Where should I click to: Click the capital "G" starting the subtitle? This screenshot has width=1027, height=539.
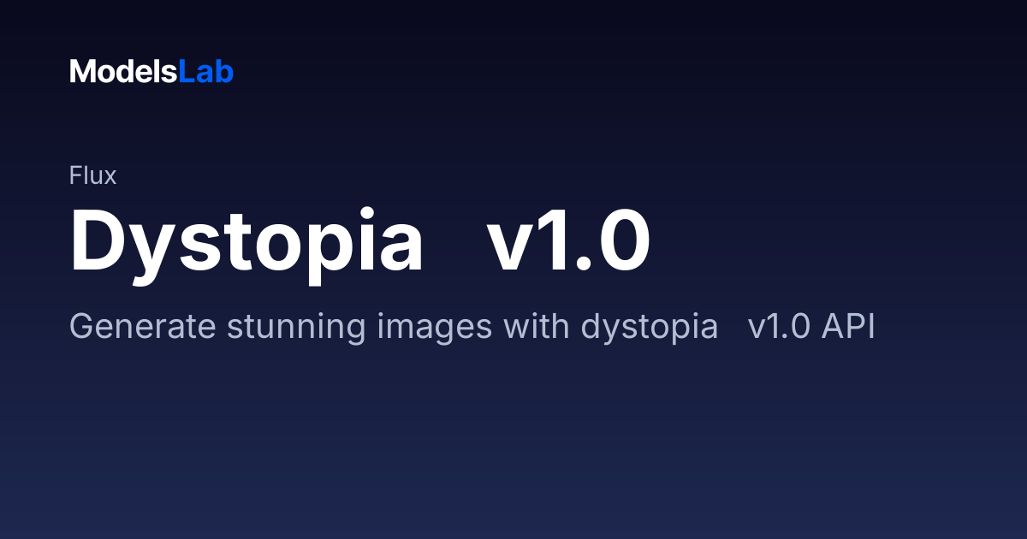click(80, 328)
